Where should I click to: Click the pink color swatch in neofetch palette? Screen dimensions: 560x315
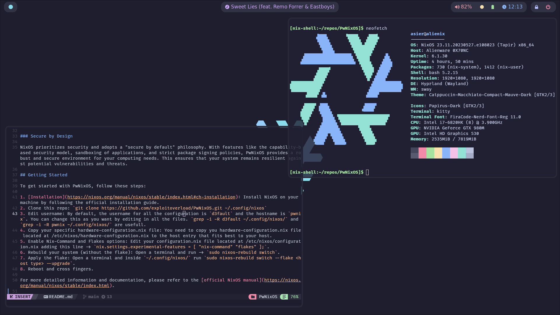[x=422, y=153]
